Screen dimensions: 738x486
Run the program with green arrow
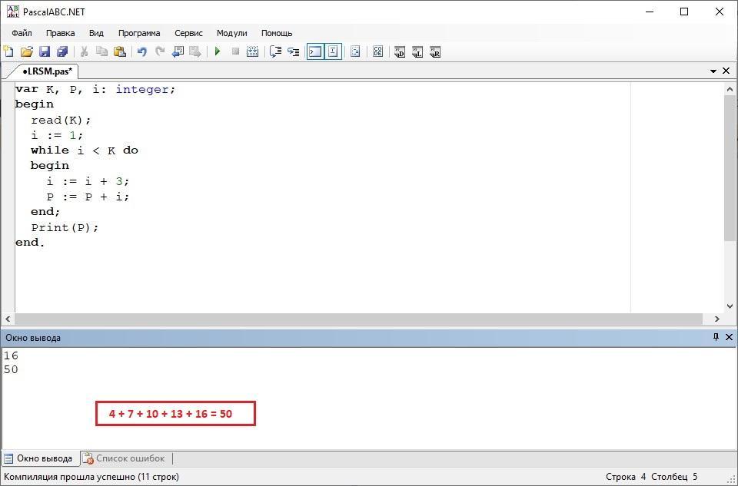point(218,51)
